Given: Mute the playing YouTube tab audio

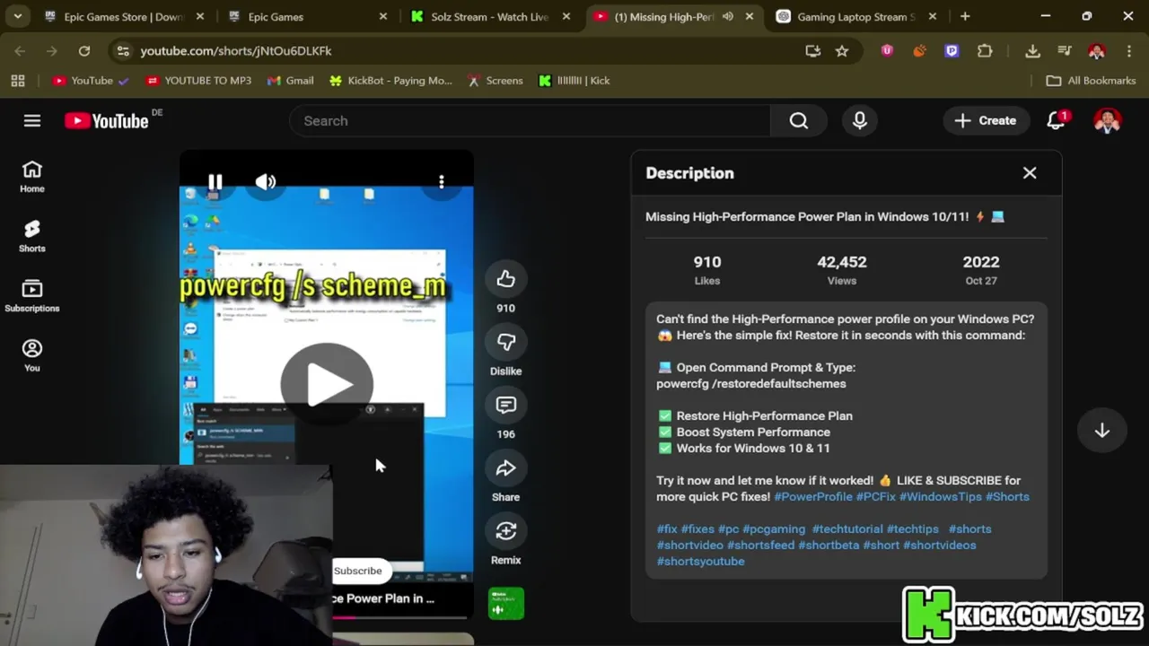Looking at the screenshot, I should tap(728, 16).
